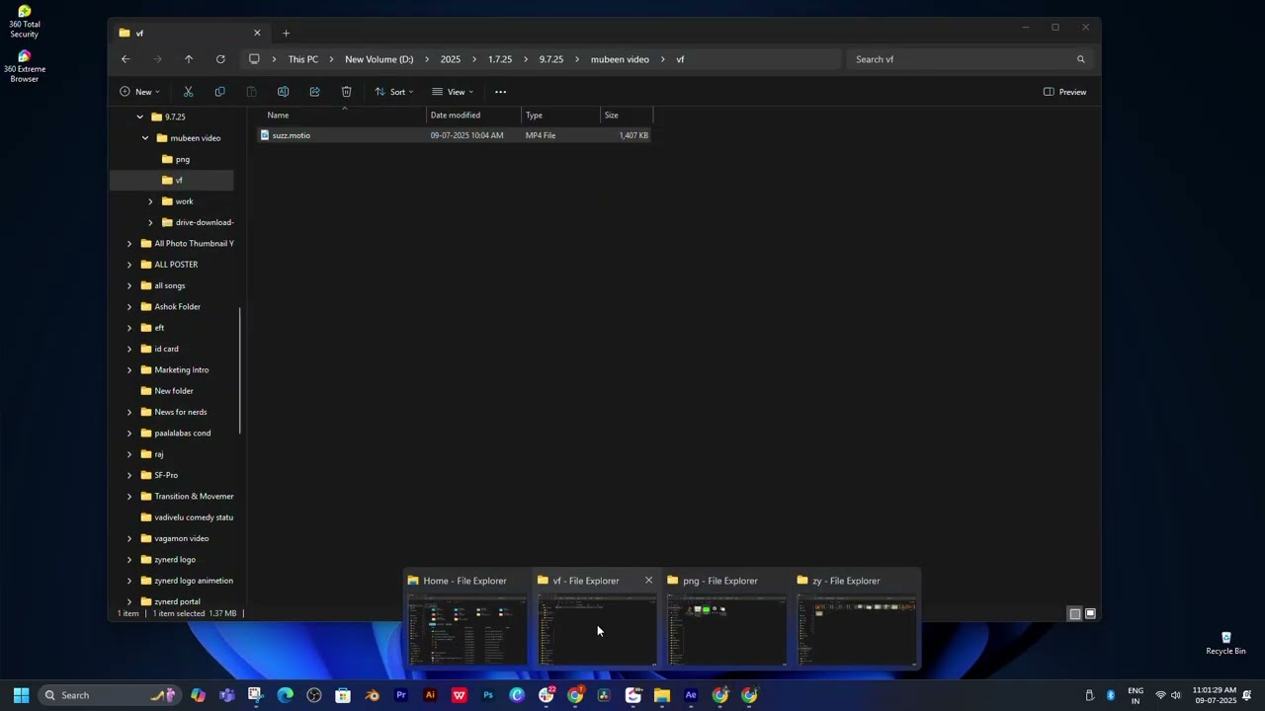Open the See more three-dots menu
Viewport: 1265px width, 711px height.
tap(500, 92)
